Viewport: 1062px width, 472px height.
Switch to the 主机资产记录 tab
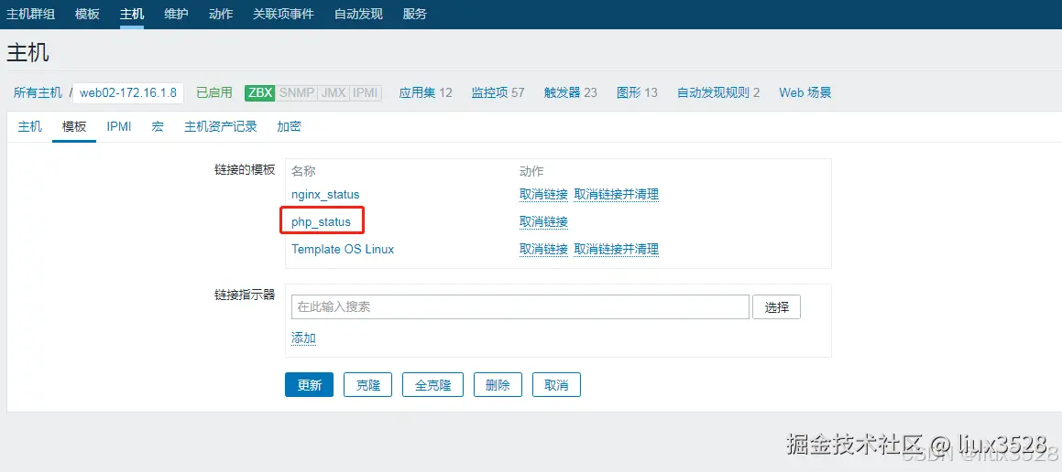(221, 126)
